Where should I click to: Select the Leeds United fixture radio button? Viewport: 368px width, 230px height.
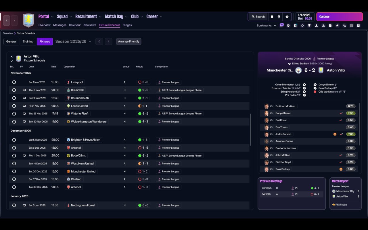(14, 106)
